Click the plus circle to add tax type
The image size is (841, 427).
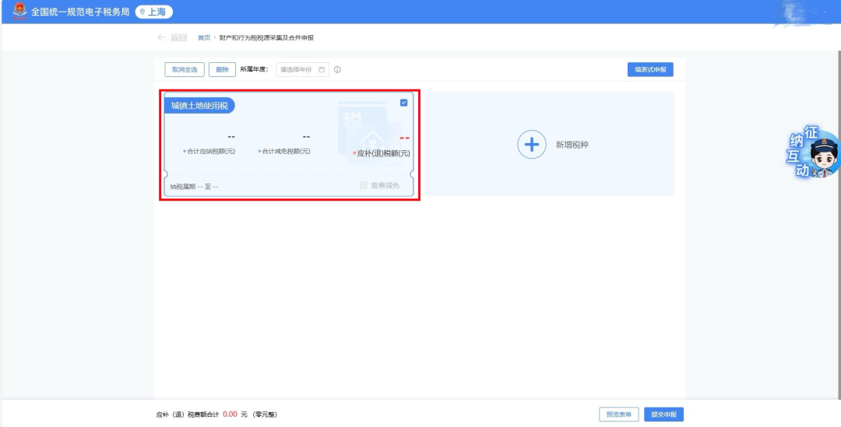pyautogui.click(x=532, y=145)
